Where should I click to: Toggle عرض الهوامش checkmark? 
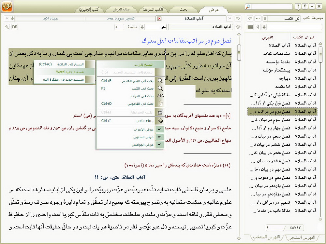159,145
